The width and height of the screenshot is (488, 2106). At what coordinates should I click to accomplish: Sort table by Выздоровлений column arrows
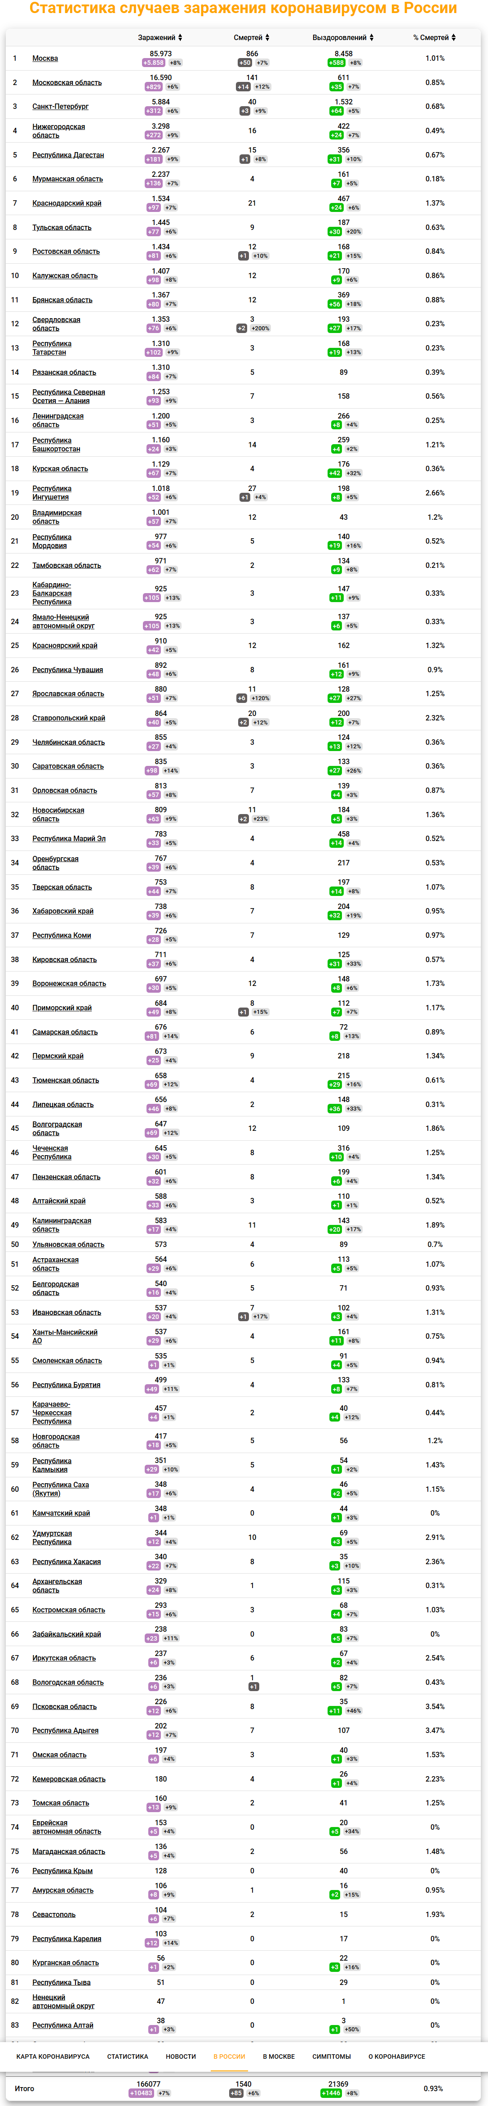click(x=371, y=38)
